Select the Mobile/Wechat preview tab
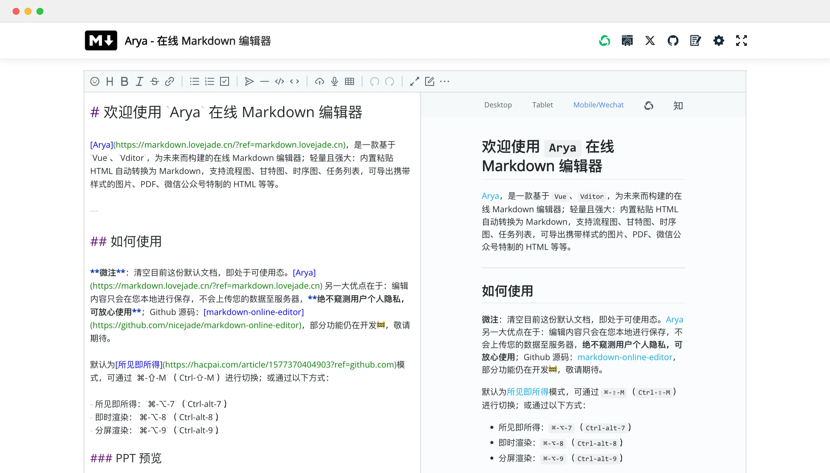Image resolution: width=830 pixels, height=473 pixels. pos(598,105)
